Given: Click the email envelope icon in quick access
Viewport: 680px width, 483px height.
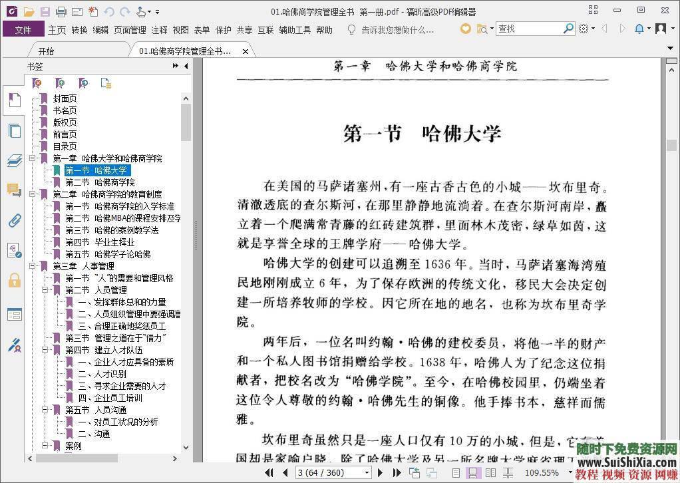Looking at the screenshot, I should point(77,12).
